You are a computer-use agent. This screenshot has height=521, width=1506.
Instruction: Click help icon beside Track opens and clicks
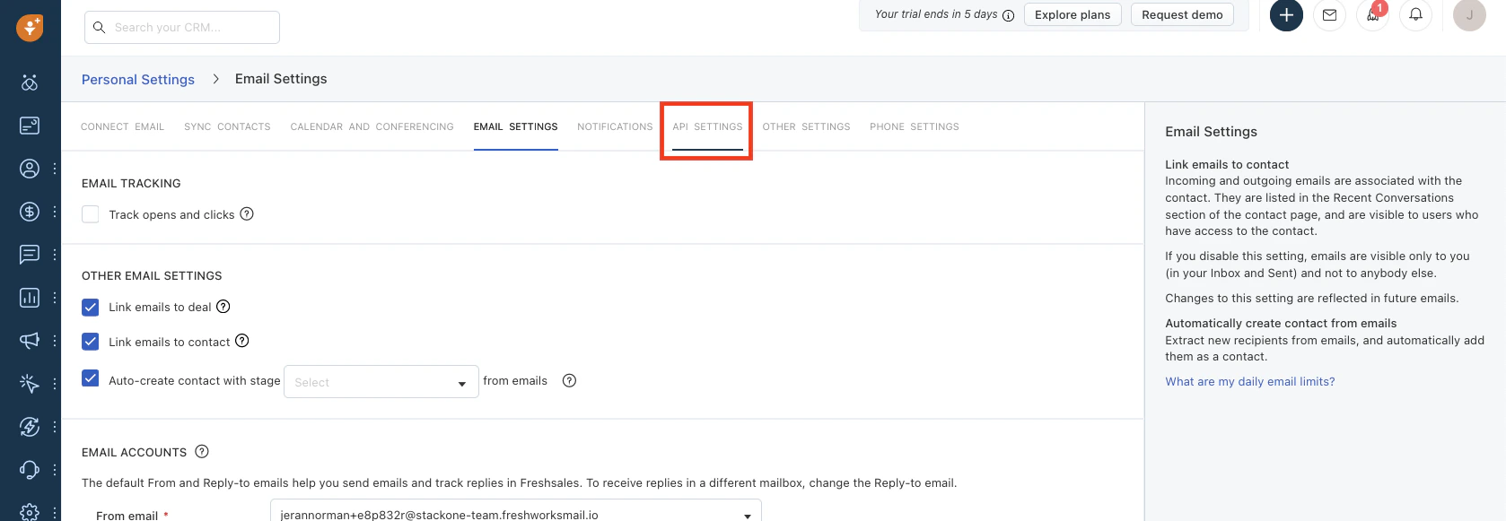click(x=247, y=213)
